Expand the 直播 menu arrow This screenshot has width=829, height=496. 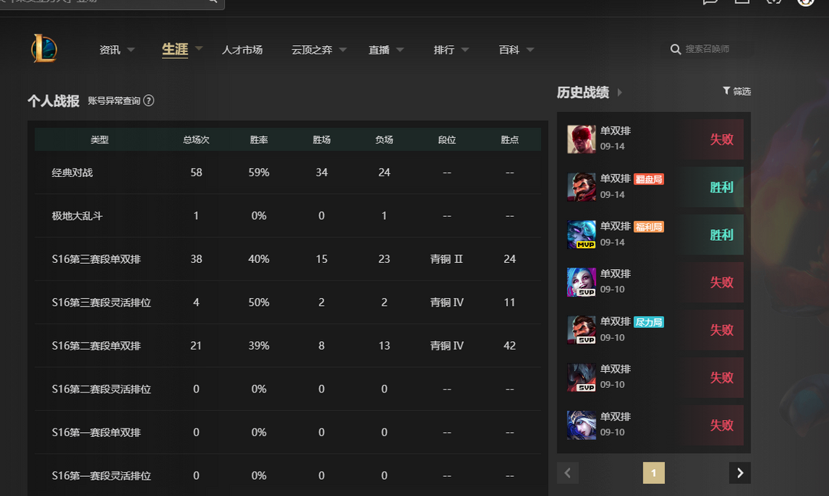(x=400, y=50)
